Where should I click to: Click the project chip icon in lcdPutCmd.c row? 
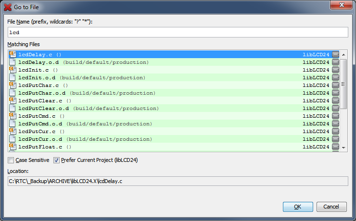pos(335,116)
